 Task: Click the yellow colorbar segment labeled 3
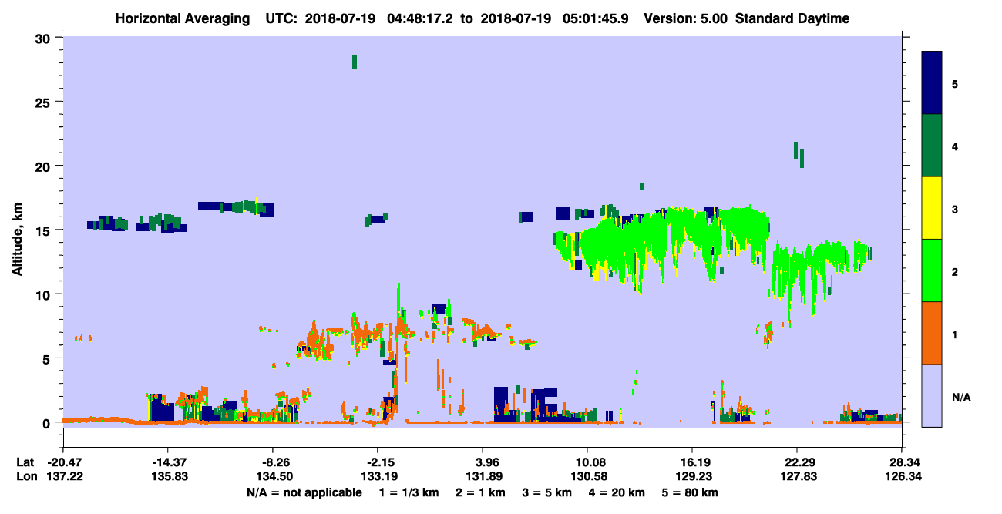[x=932, y=208]
